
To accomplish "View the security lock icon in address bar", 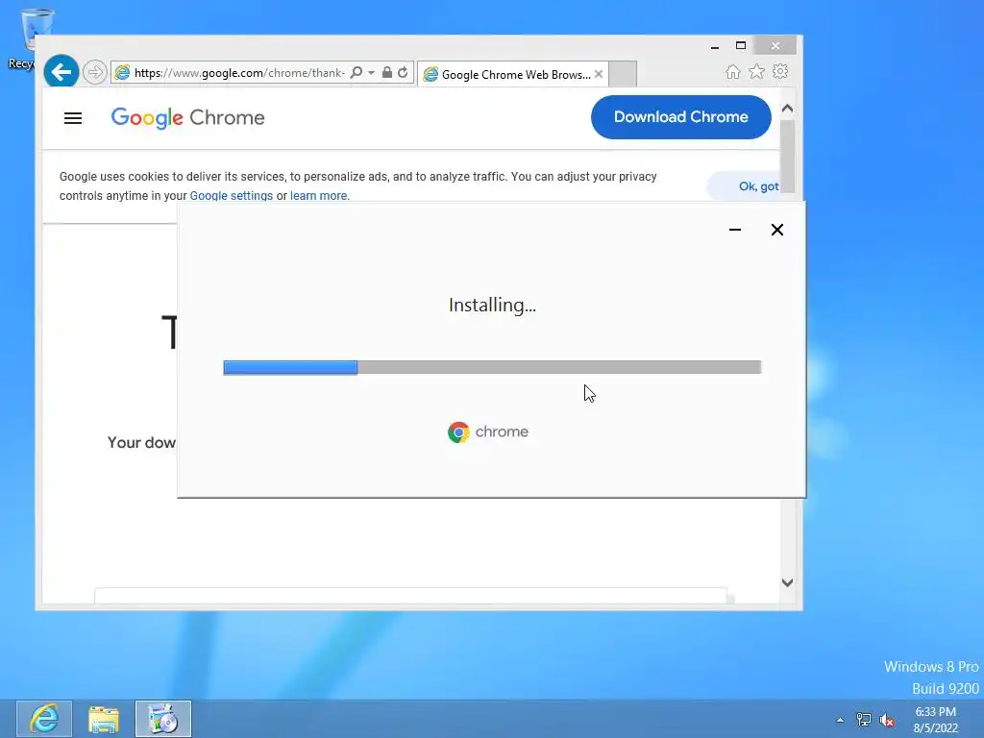I will (x=387, y=72).
